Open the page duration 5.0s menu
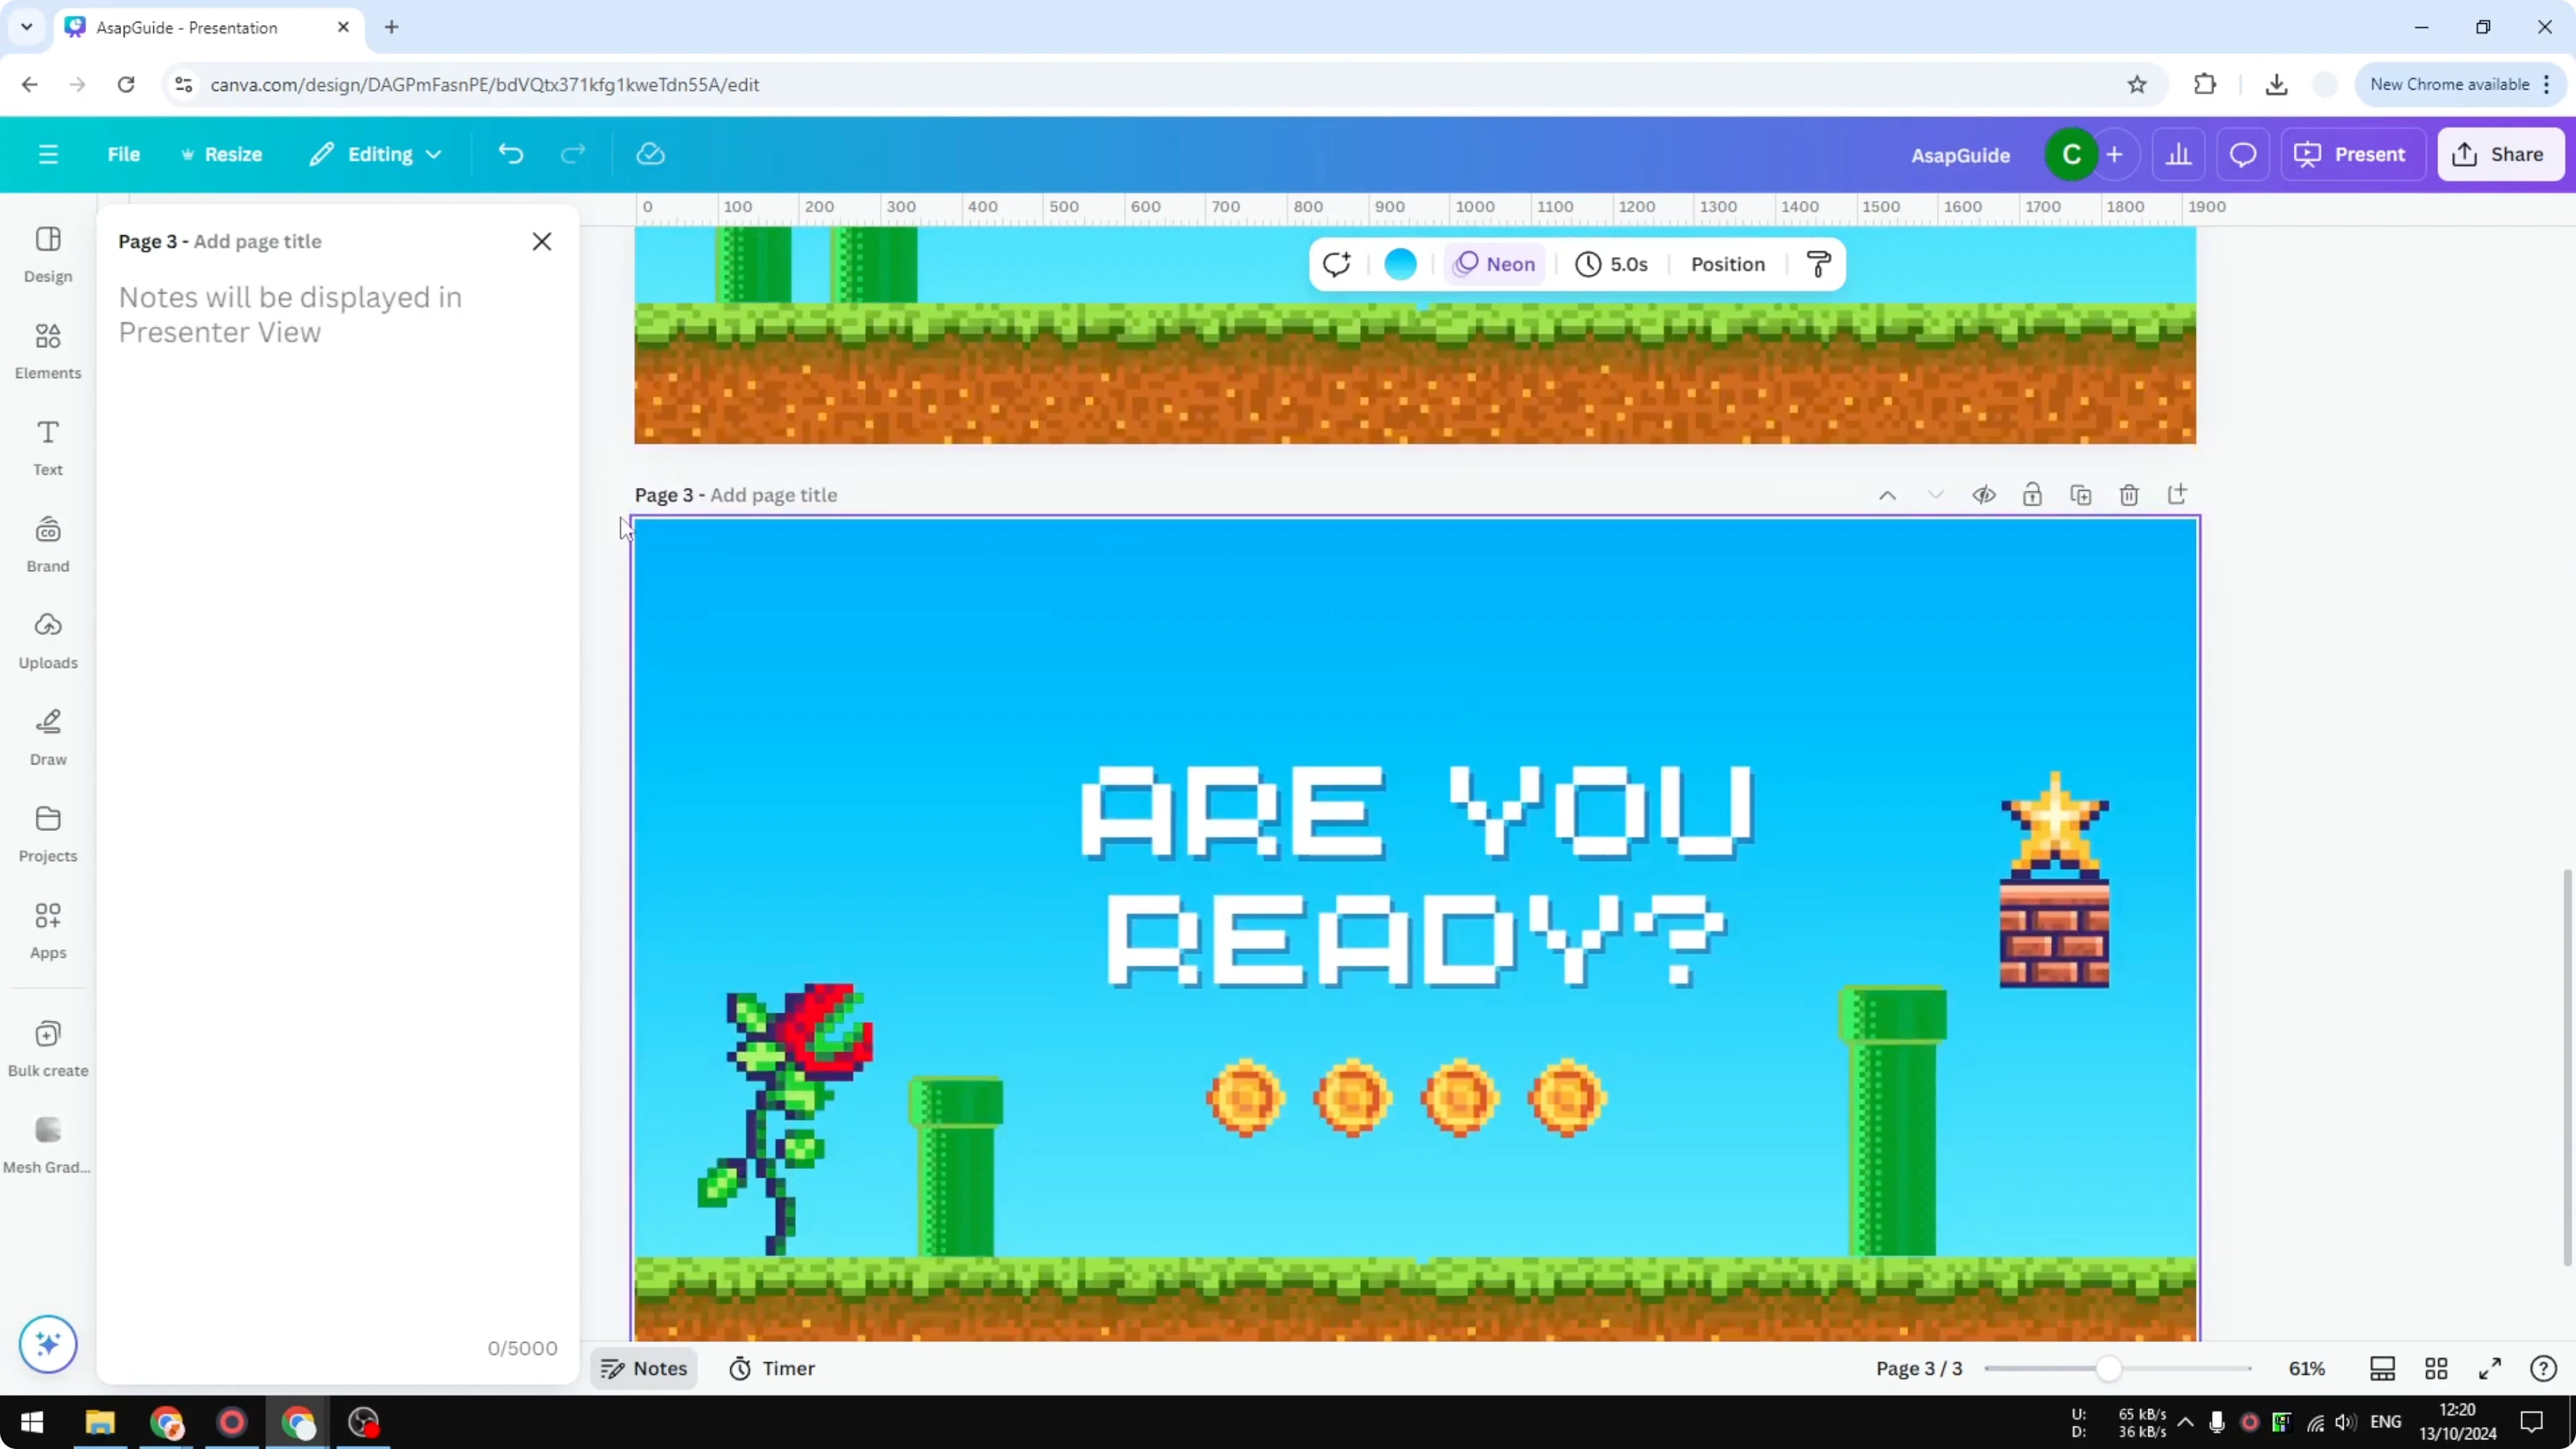2576x1449 pixels. [1612, 264]
